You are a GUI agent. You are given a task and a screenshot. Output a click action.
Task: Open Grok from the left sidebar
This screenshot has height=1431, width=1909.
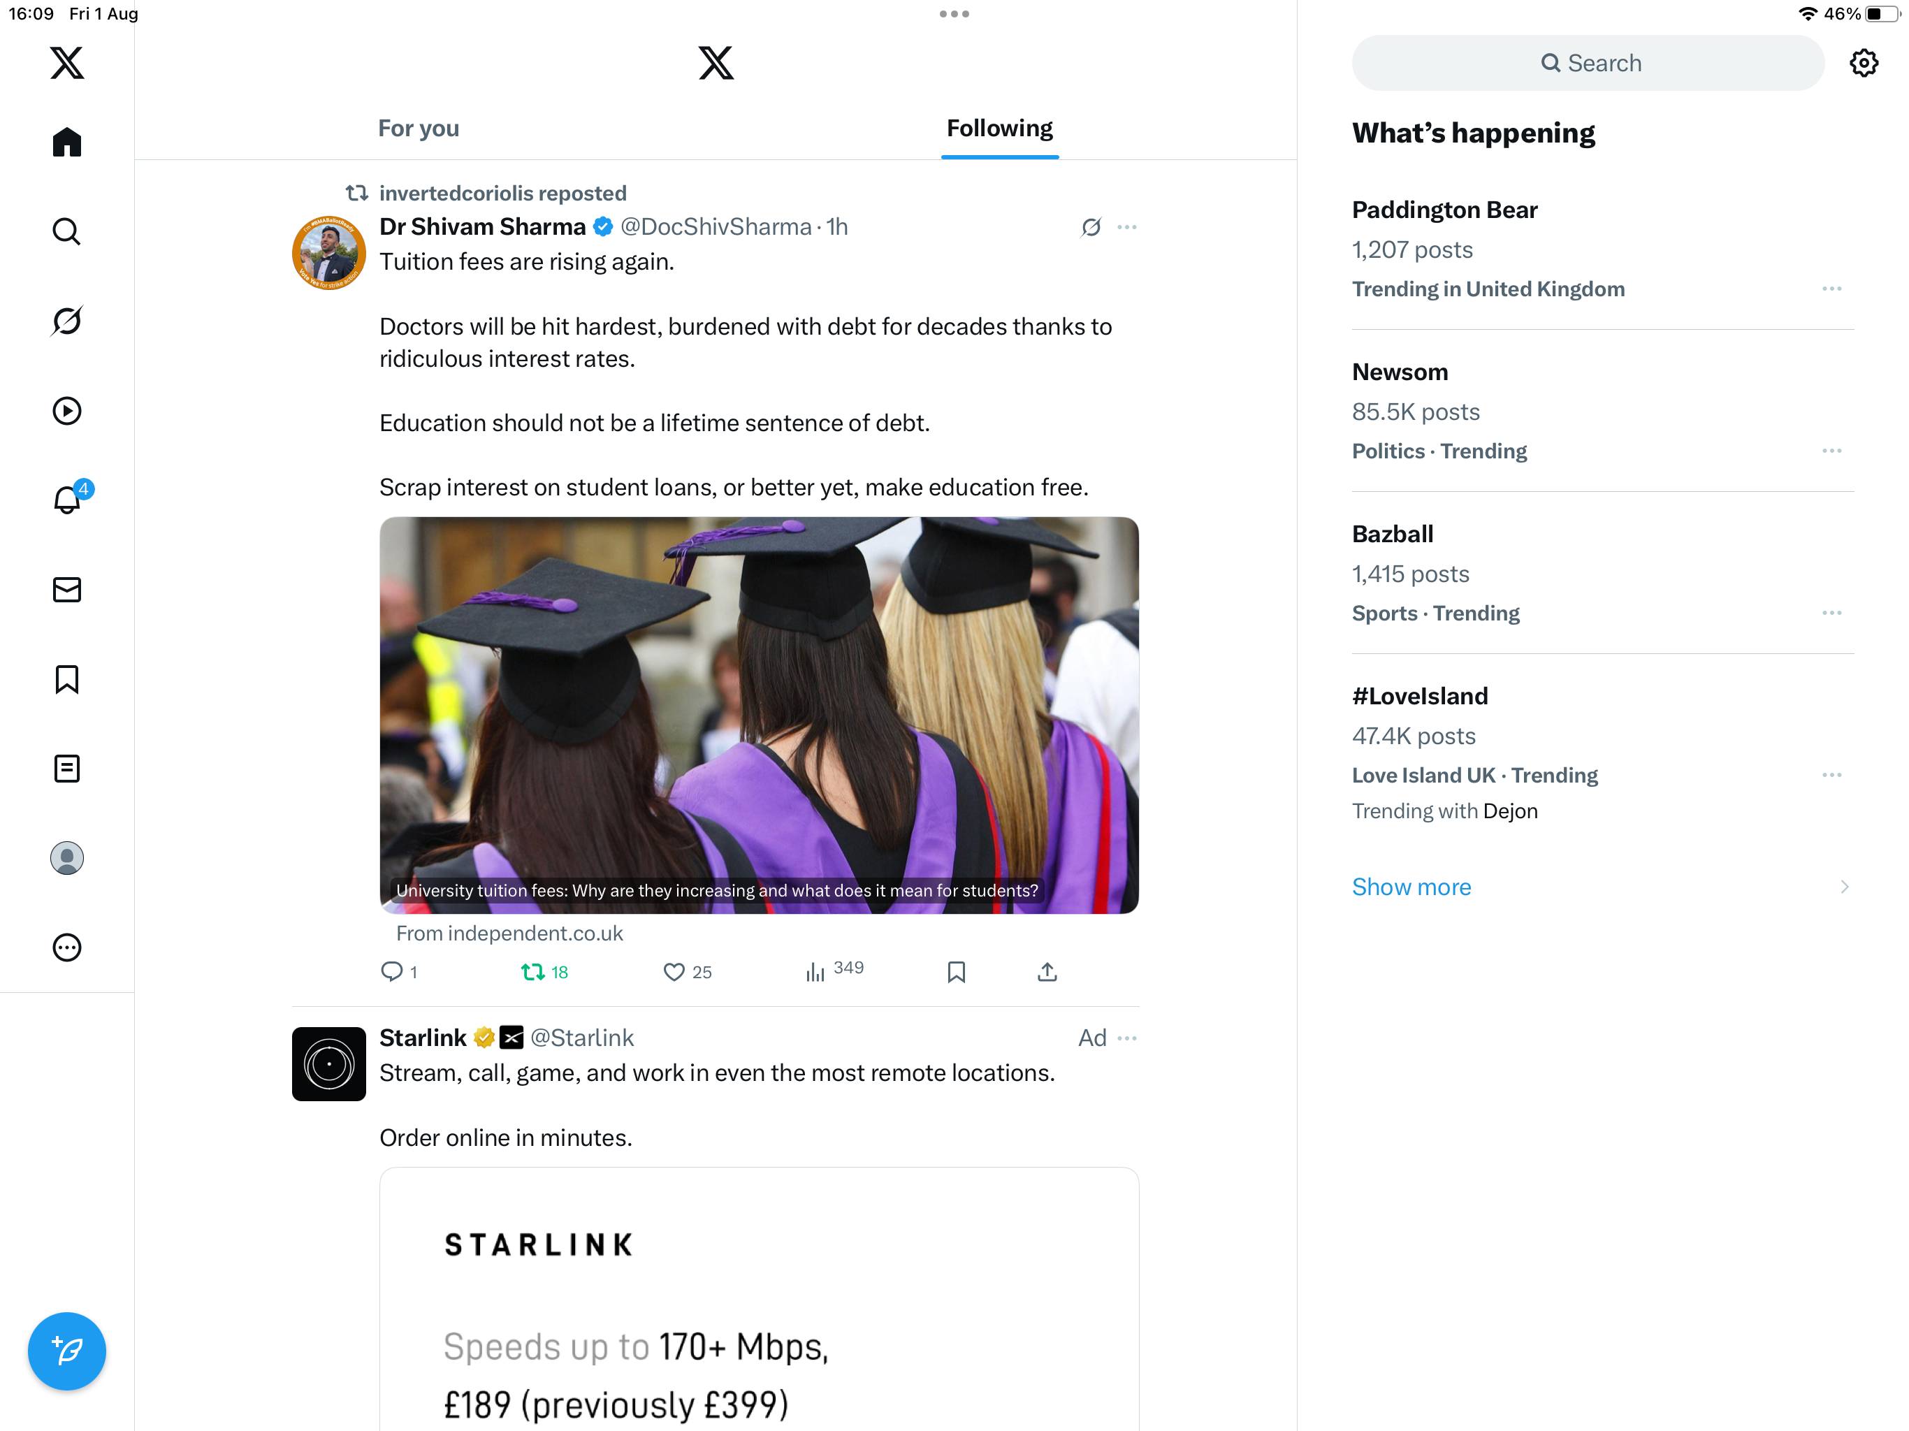coord(66,321)
